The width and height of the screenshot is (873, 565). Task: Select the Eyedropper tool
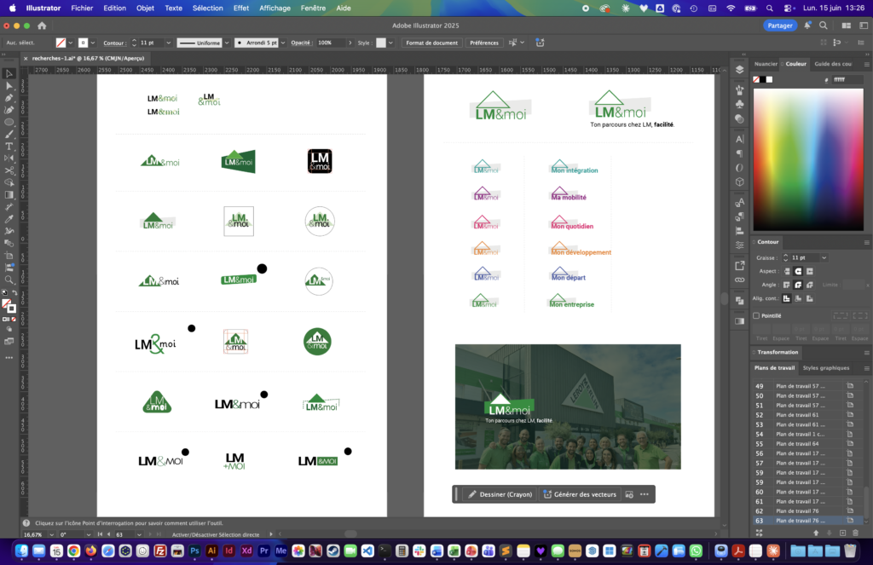click(9, 219)
